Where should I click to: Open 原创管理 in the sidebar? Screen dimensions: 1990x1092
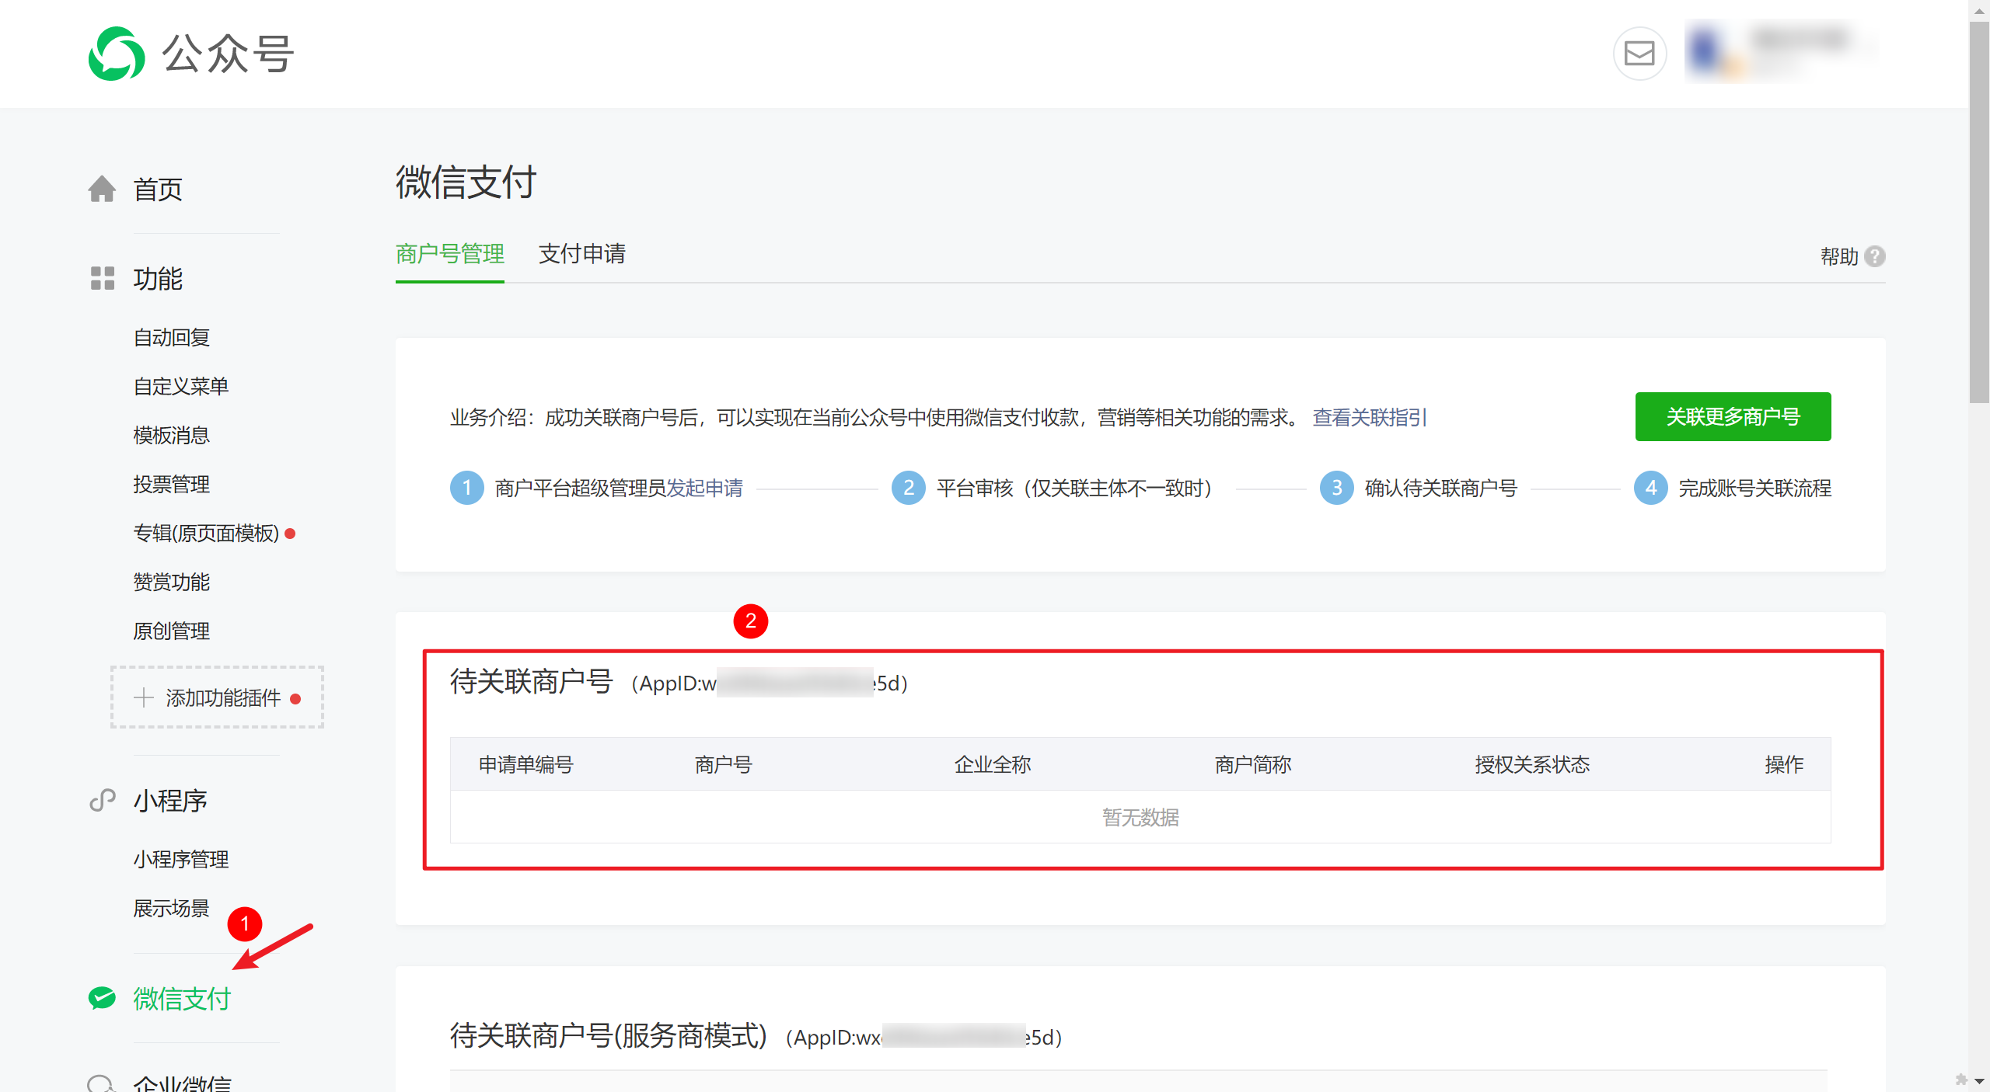point(172,631)
